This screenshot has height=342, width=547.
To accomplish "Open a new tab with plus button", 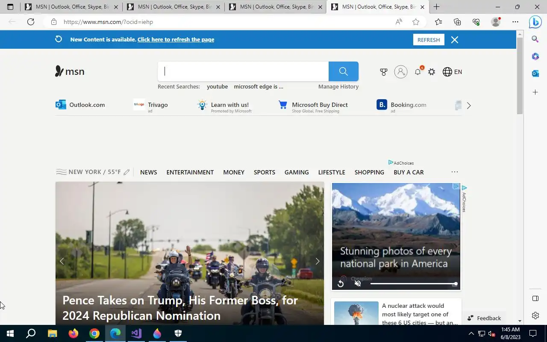I will [x=436, y=7].
